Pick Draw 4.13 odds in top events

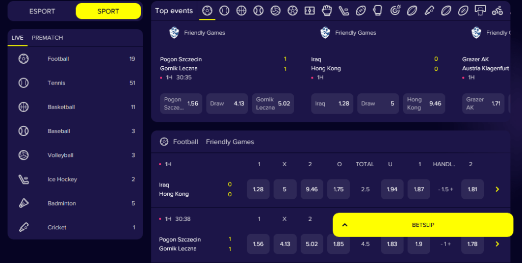point(227,103)
